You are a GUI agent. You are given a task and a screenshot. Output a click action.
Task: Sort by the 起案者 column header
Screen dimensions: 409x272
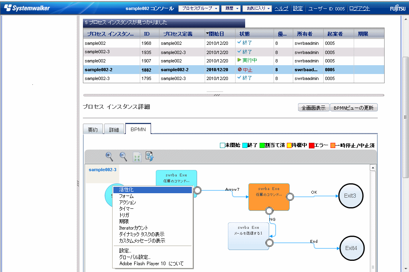(x=338, y=34)
